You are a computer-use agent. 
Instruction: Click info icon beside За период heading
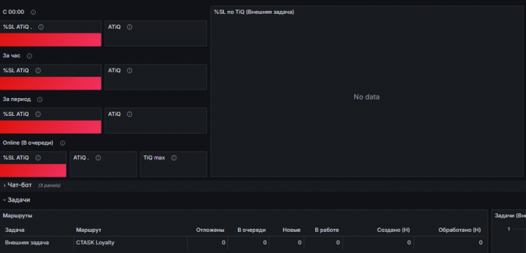(40, 99)
